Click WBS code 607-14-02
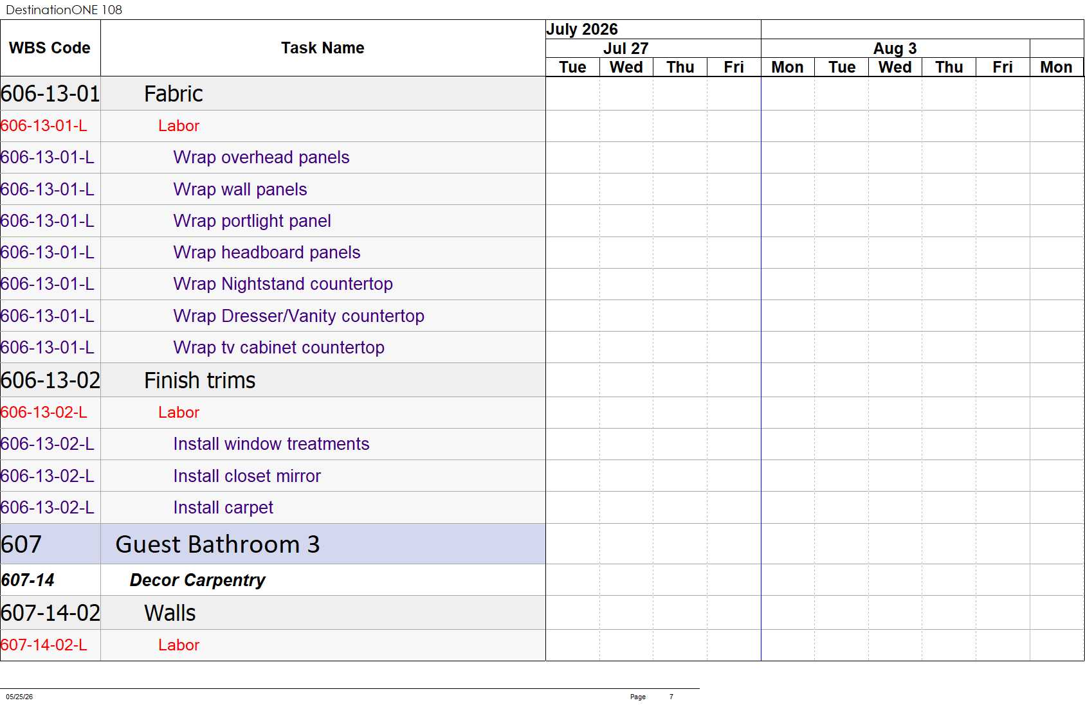The height and width of the screenshot is (705, 1085). coord(50,613)
